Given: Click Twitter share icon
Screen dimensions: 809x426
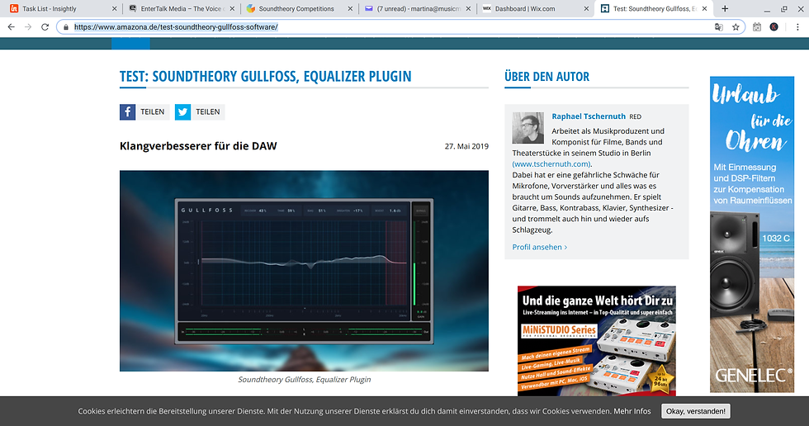Looking at the screenshot, I should (182, 112).
